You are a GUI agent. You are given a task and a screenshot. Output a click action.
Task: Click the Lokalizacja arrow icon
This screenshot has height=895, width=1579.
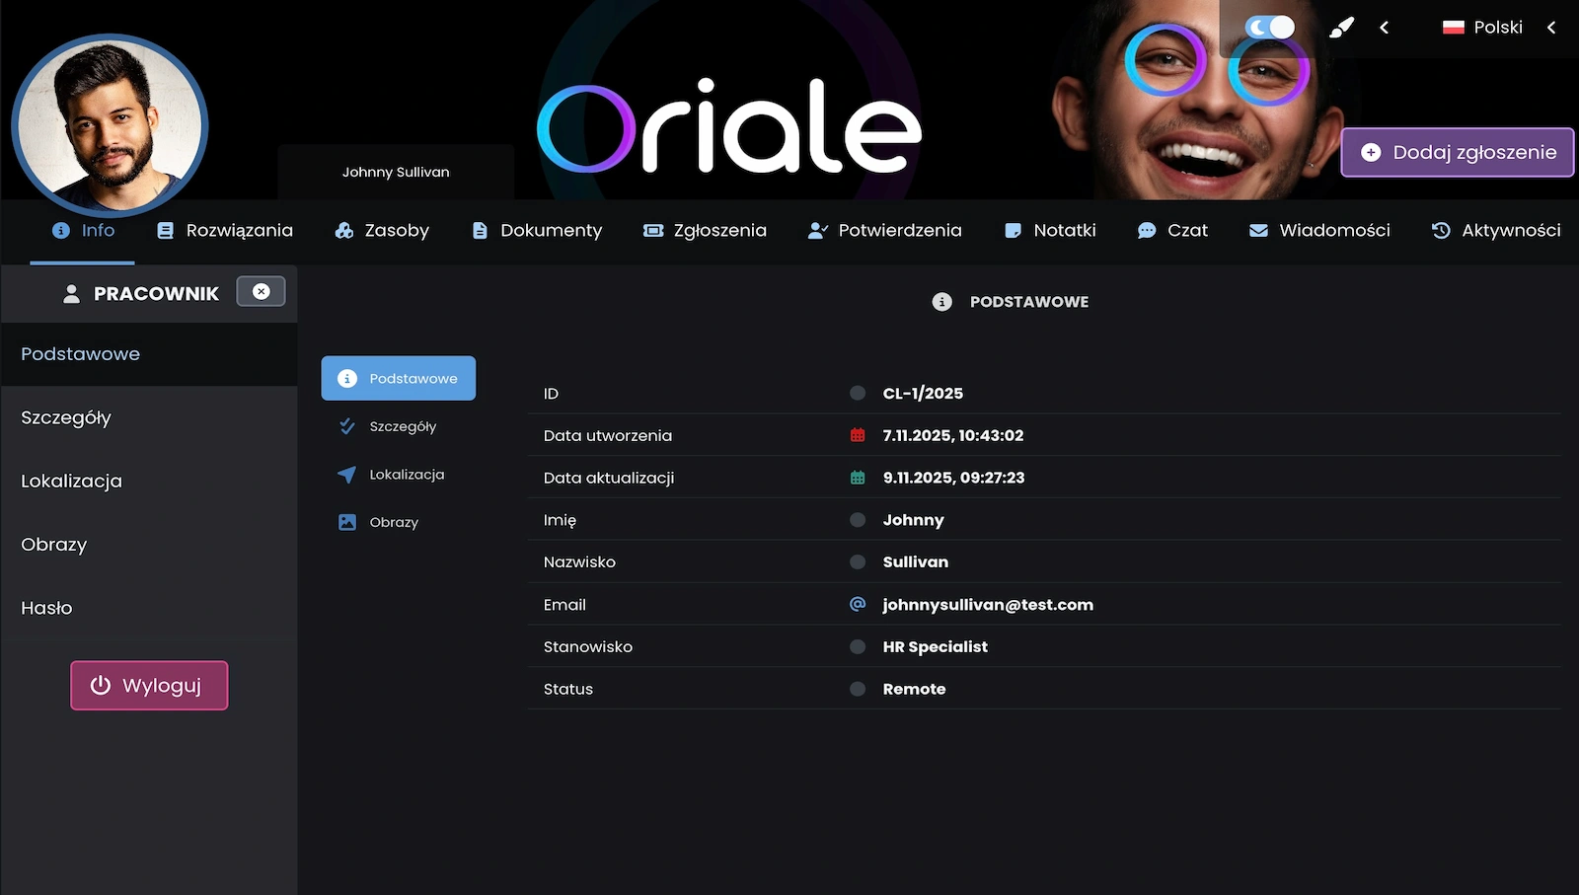pos(347,475)
